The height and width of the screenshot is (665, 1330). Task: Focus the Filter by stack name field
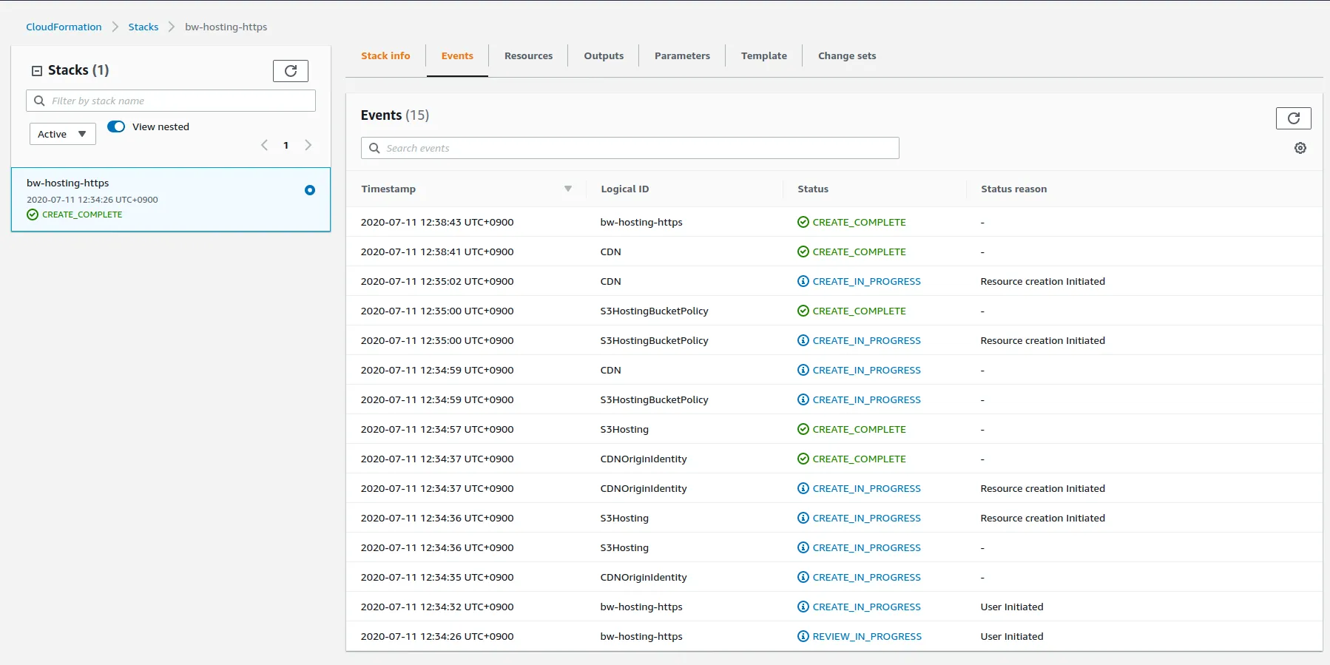click(171, 101)
